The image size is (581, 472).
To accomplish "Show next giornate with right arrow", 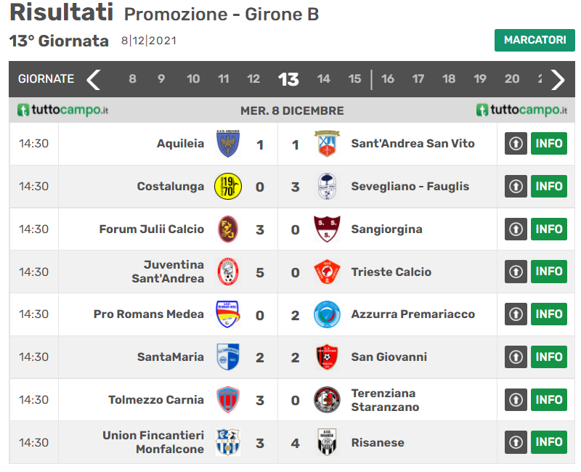I will pyautogui.click(x=558, y=79).
